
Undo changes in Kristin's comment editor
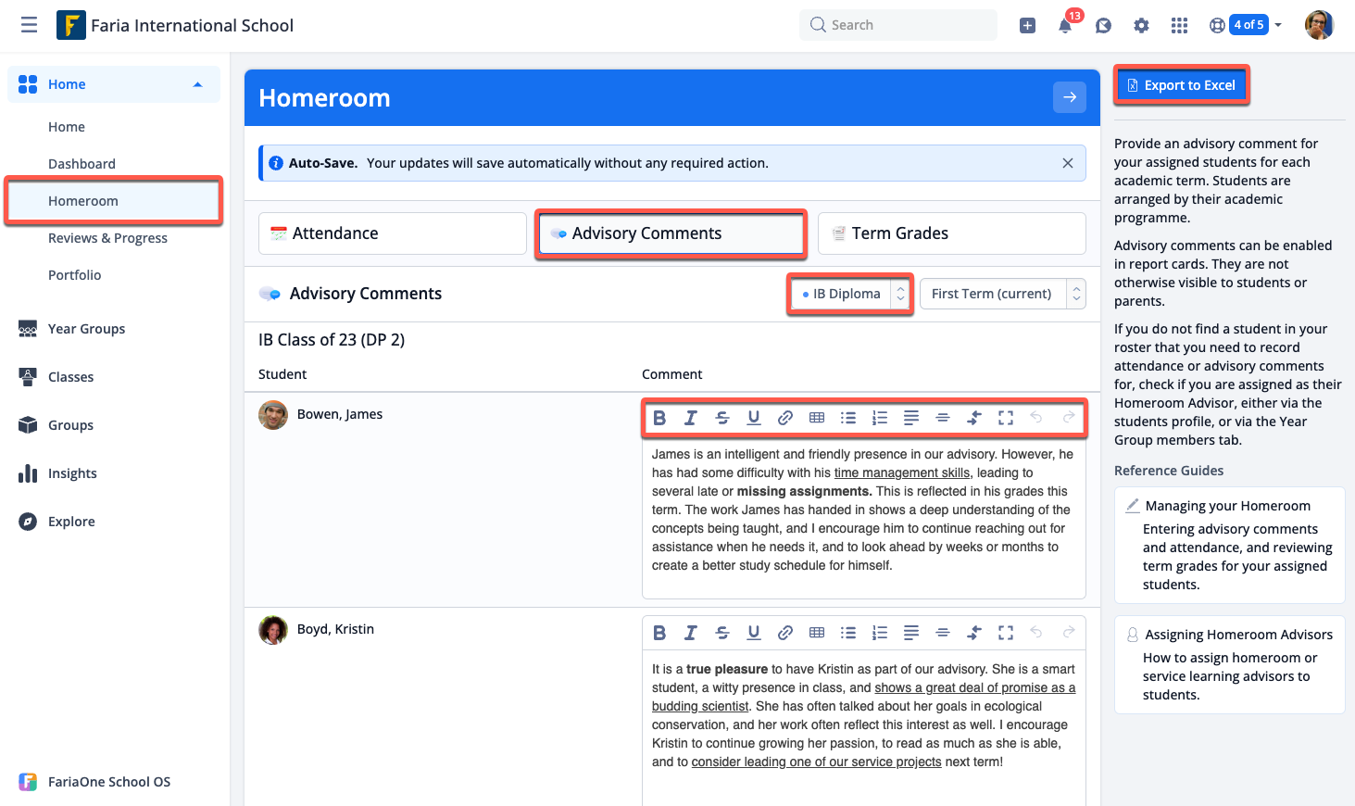[x=1036, y=632]
